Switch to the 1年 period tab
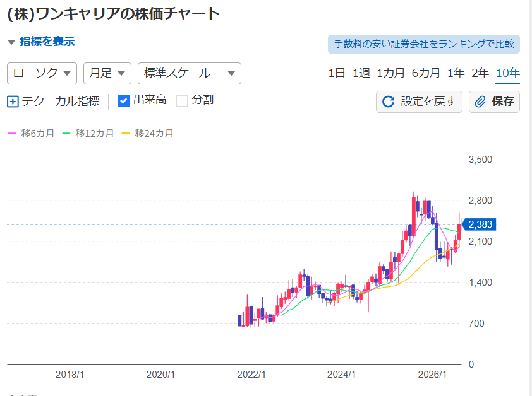 coord(456,73)
